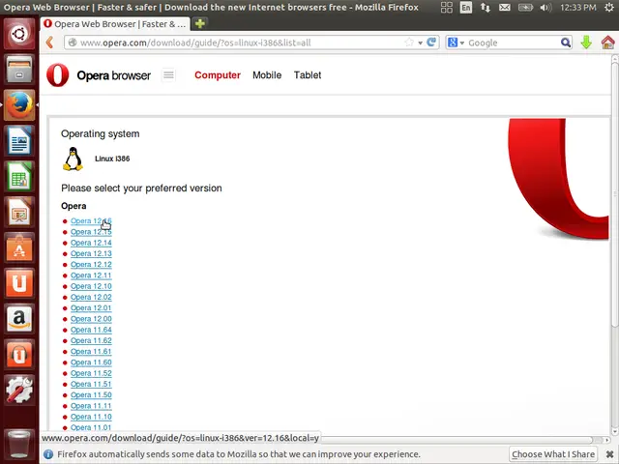Open the mail indicator in top panel
The width and height of the screenshot is (619, 464).
505,8
